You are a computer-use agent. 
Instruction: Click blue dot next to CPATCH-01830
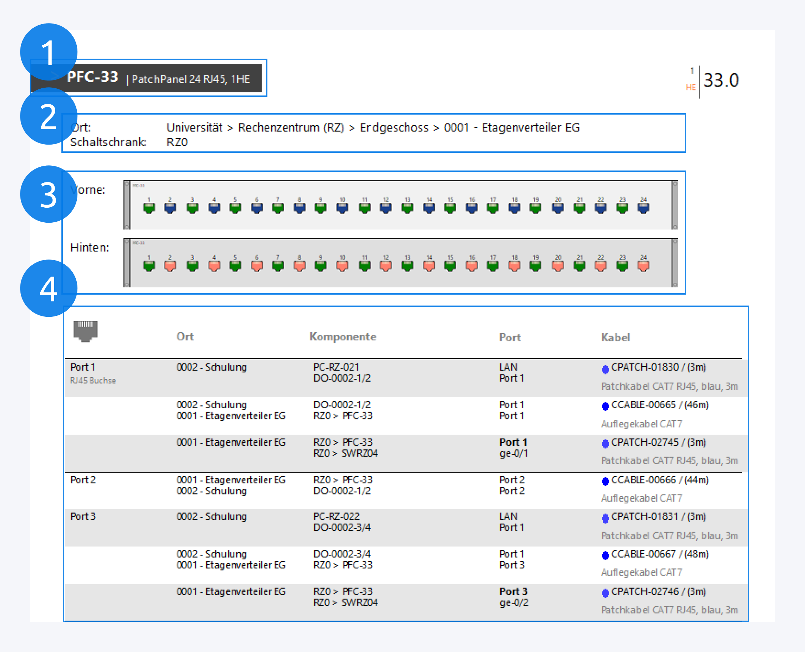point(605,370)
